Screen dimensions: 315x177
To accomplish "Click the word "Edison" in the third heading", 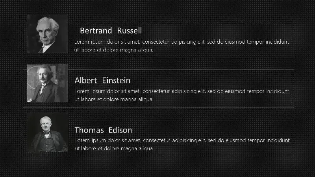I will click(120, 130).
